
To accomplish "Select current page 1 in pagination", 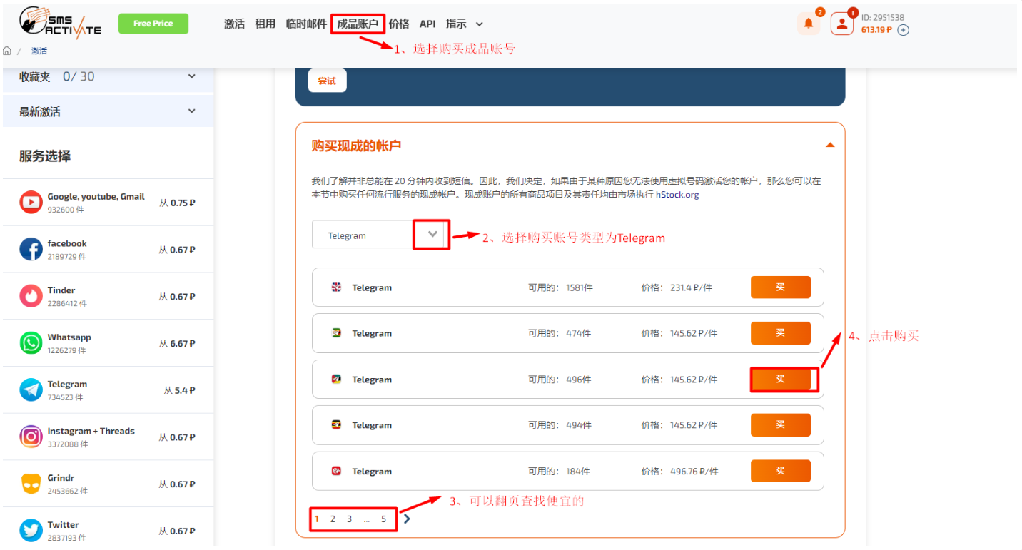I will coord(317,519).
